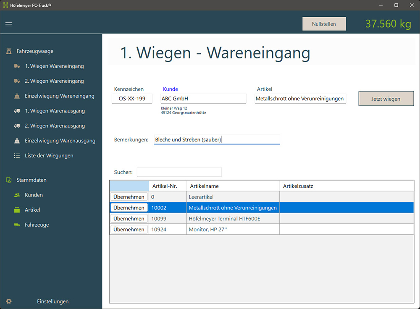The image size is (420, 309).
Task: Click inside the Suchen search field
Action: coord(179,172)
